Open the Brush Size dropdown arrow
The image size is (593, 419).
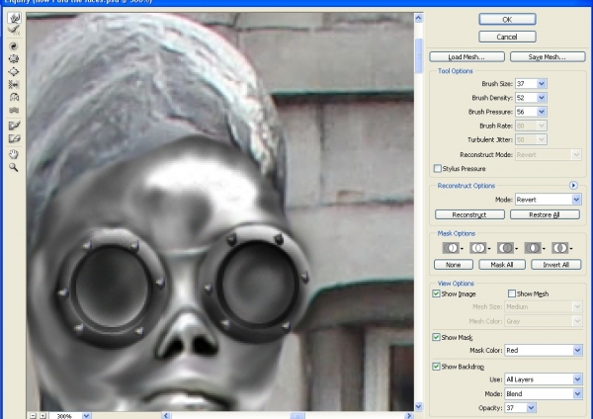pyautogui.click(x=542, y=84)
